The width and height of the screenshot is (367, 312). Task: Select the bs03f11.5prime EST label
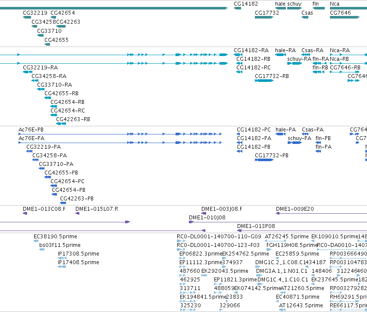60,245
